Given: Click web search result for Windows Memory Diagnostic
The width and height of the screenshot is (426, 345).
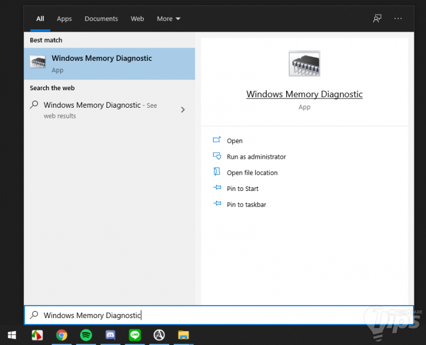Looking at the screenshot, I should click(x=109, y=110).
